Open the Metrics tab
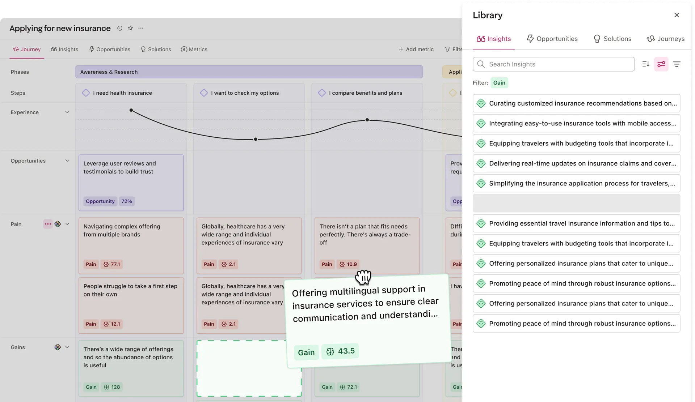 click(x=194, y=49)
